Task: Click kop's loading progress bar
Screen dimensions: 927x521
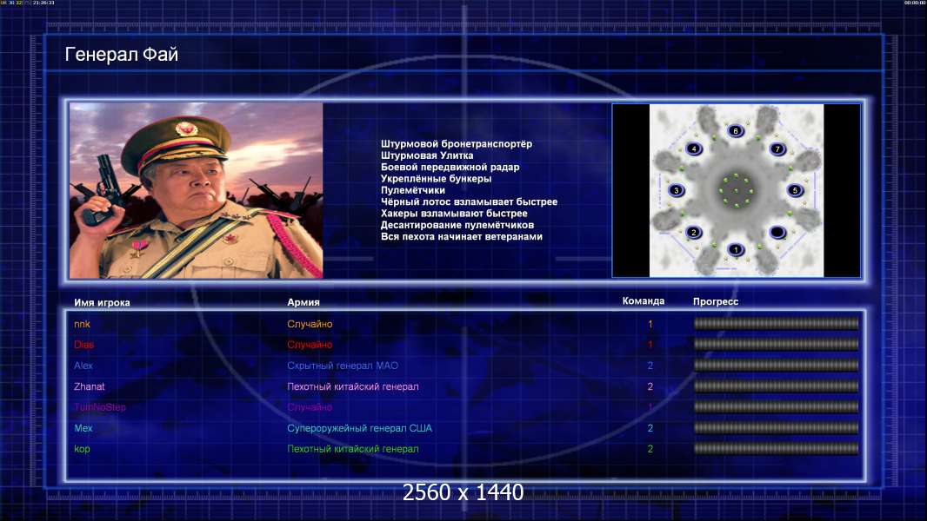Action: 777,449
